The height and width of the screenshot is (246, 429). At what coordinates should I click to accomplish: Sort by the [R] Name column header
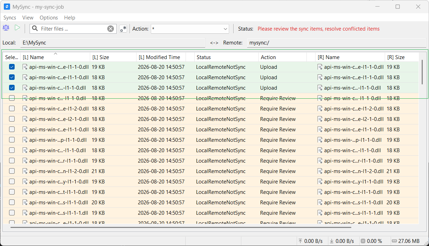(x=350, y=57)
